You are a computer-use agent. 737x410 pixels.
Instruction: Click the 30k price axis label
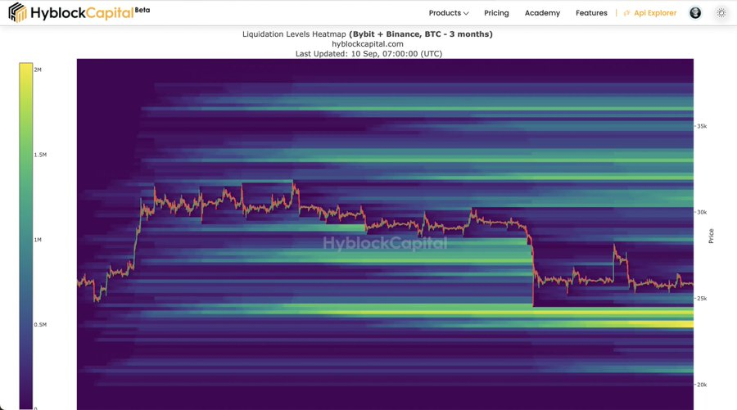(x=702, y=212)
